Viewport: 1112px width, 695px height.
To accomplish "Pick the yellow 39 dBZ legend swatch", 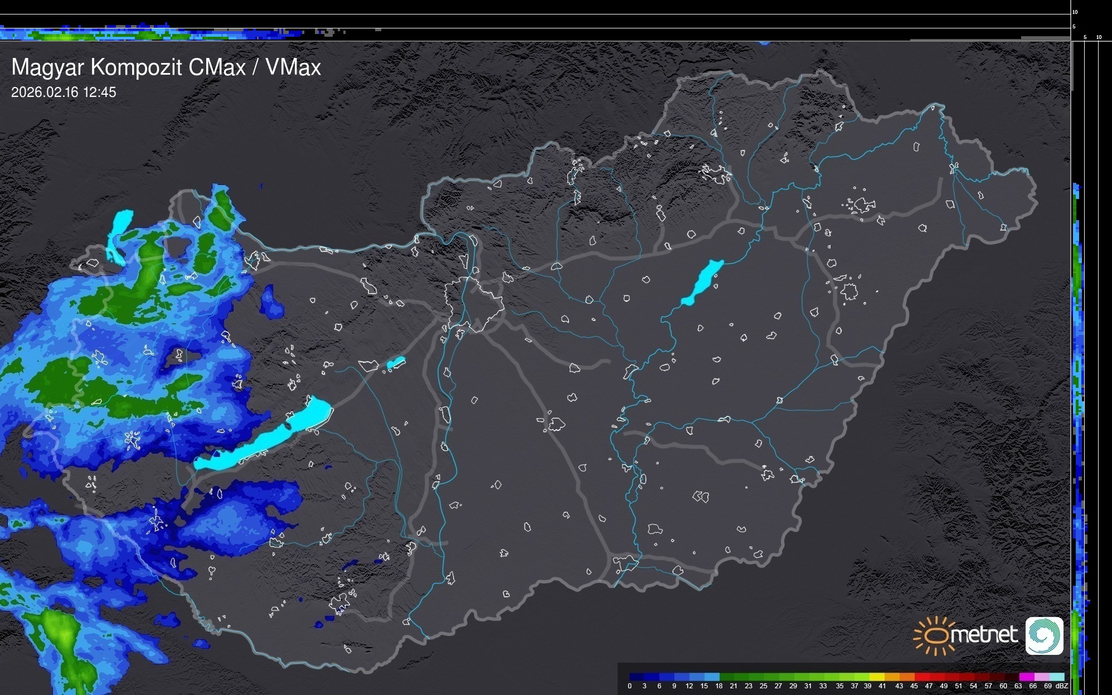I will click(x=876, y=677).
